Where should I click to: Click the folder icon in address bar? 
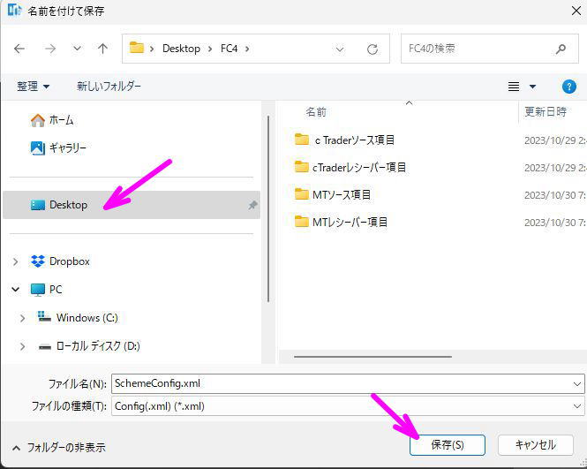(137, 48)
